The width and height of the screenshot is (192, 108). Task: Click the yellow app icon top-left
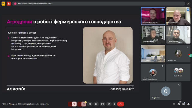(x=3, y=4)
